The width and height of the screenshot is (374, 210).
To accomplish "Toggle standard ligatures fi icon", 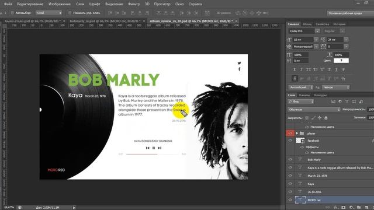I will 295,78.
